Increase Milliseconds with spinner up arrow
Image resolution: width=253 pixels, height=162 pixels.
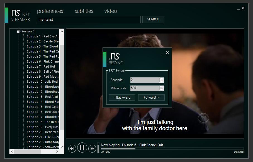point(161,87)
